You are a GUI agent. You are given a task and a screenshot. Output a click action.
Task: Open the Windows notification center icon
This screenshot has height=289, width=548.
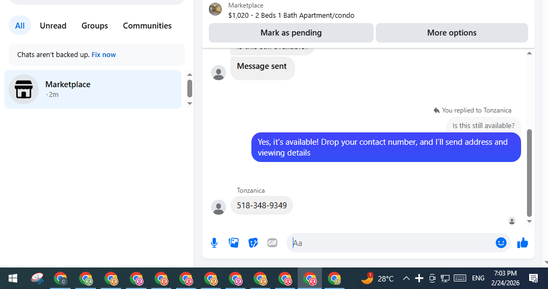pyautogui.click(x=533, y=278)
